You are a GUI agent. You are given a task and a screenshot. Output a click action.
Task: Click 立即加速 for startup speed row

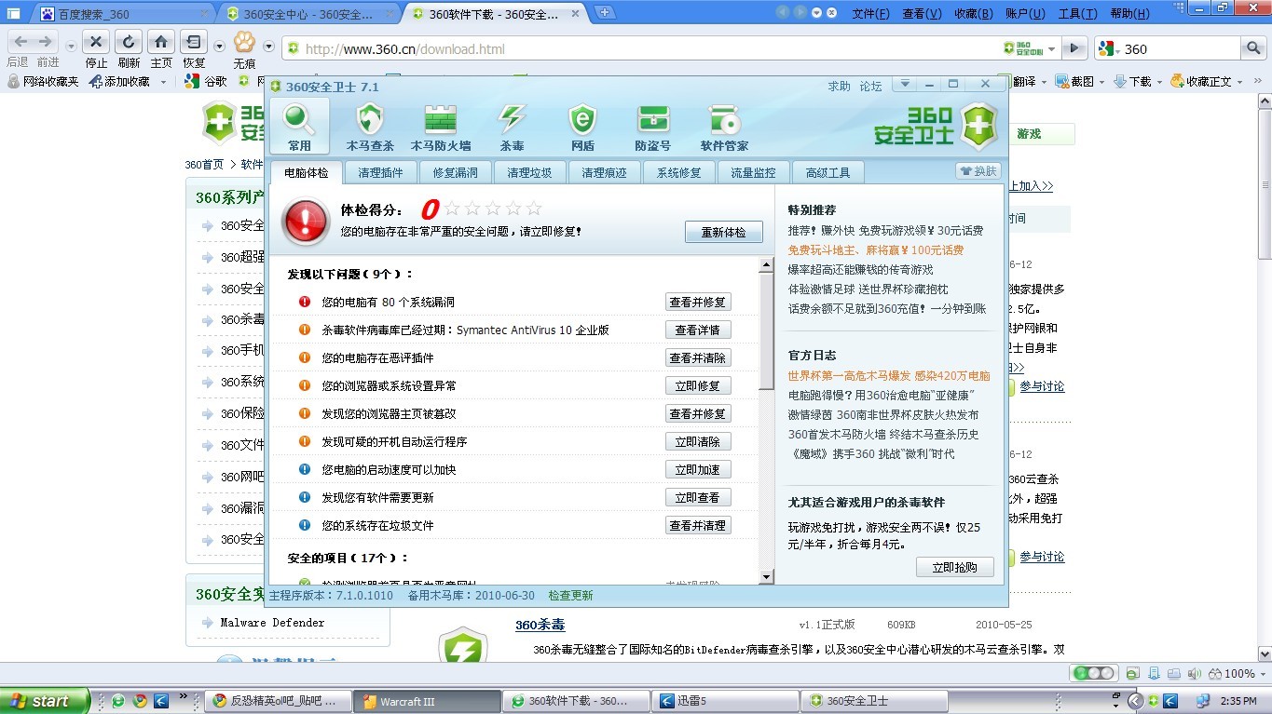click(698, 470)
